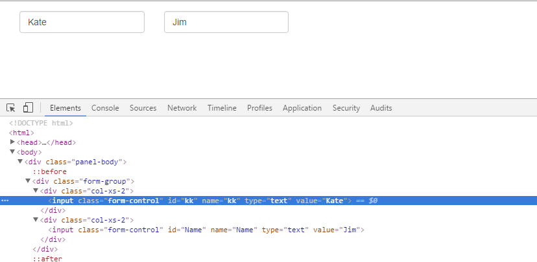
Task: Open the Profiles tab
Action: coord(259,108)
